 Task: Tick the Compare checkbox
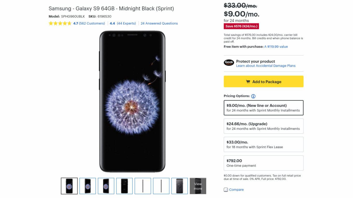226,190
